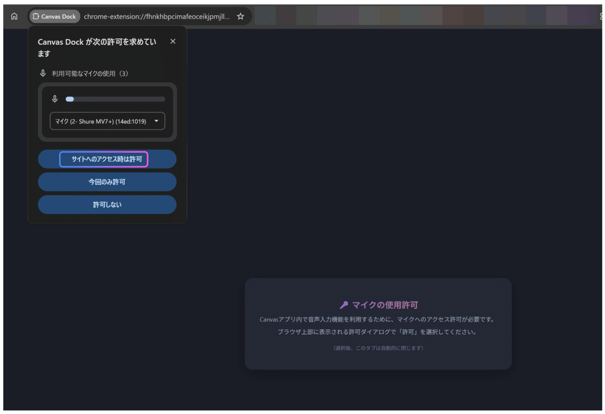Open the Canvas Dock extension chip

[x=54, y=16]
